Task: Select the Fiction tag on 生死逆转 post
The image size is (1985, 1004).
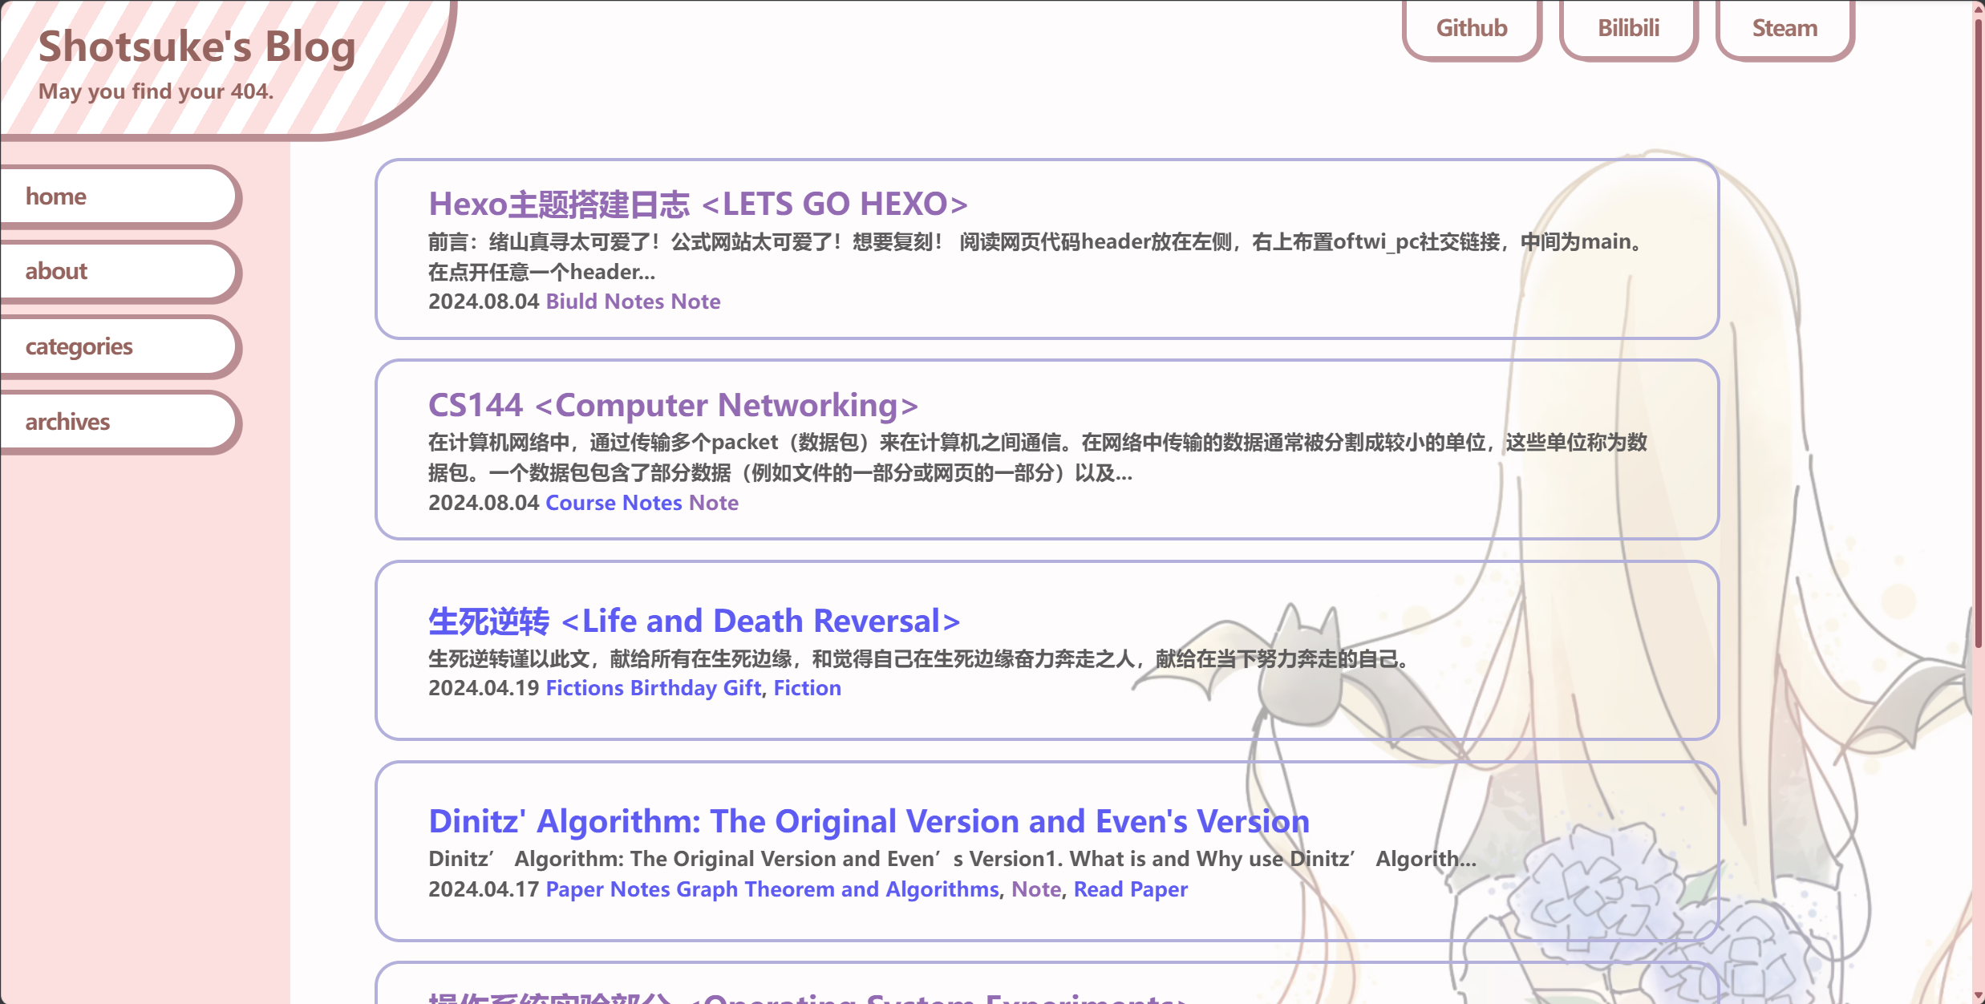Action: point(807,687)
